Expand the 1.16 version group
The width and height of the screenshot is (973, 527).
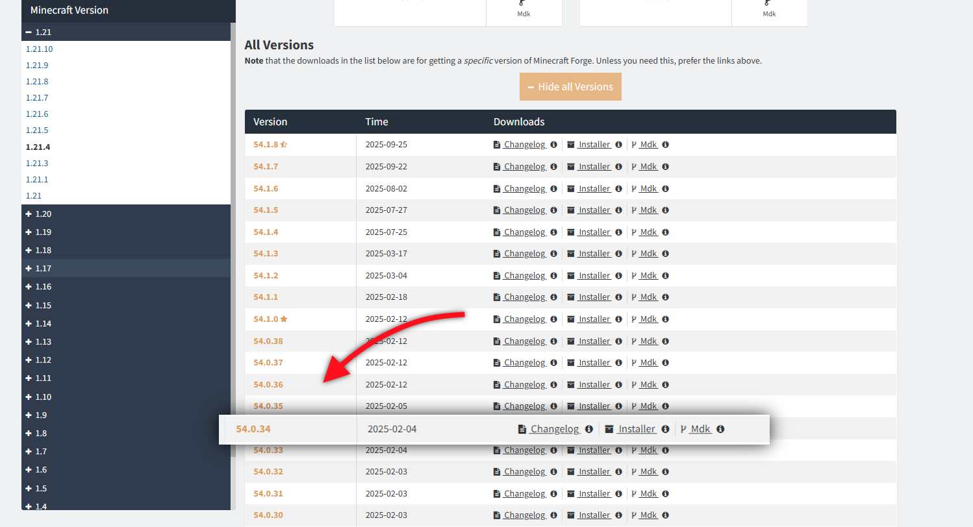click(x=29, y=287)
